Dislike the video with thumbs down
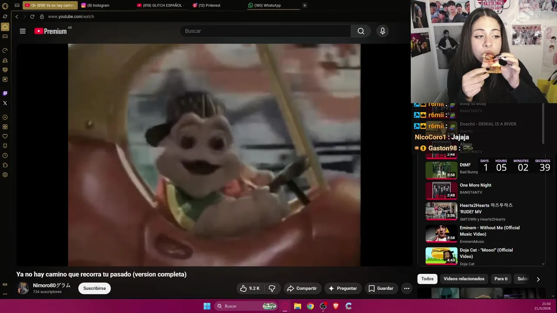557x313 pixels. (272, 288)
